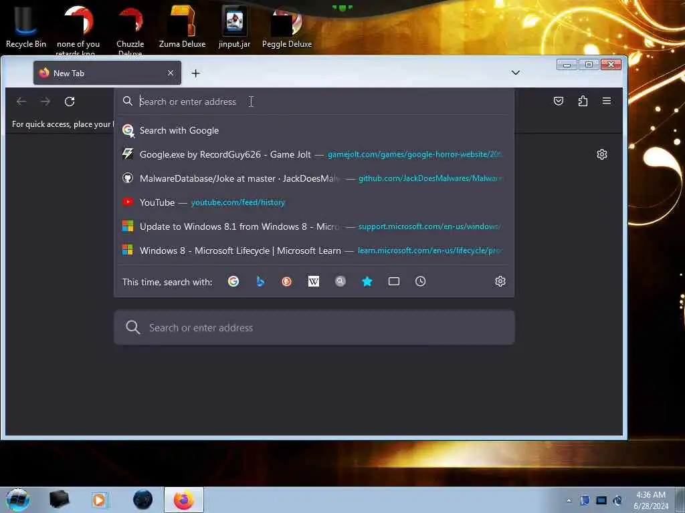
Task: Click the network icon in system tray
Action: coord(617,500)
